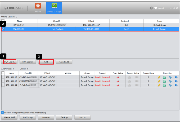Click the lock icon for 192.168.0.10
This screenshot has height=123, width=180.
118,77
